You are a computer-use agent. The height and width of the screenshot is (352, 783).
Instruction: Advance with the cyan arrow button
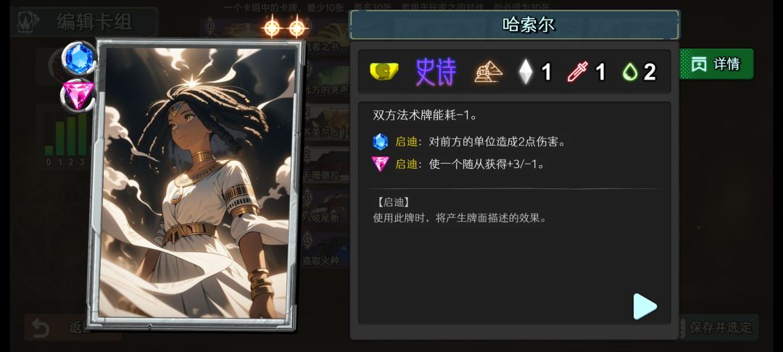pyautogui.click(x=645, y=306)
